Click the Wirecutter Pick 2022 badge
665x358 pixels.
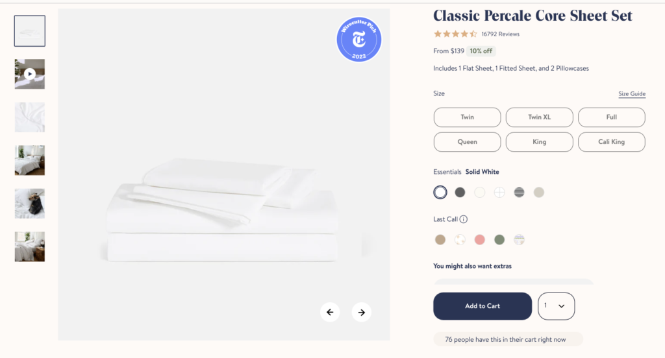point(358,39)
